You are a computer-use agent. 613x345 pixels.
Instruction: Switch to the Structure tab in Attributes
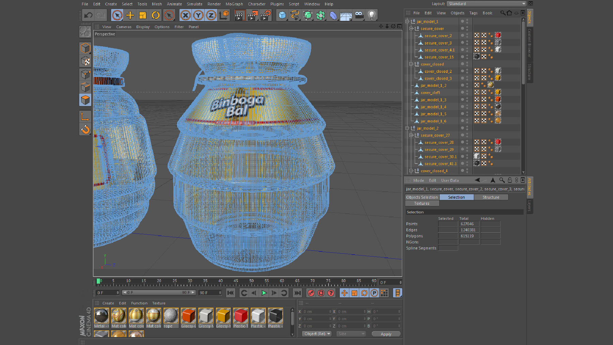(x=491, y=197)
